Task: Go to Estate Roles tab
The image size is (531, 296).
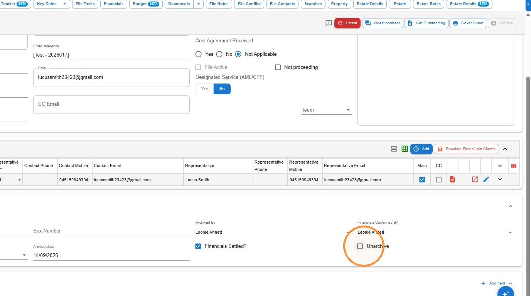Action: (x=428, y=4)
